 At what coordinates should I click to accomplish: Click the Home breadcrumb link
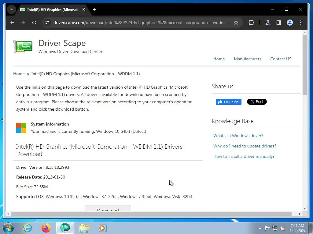click(19, 74)
